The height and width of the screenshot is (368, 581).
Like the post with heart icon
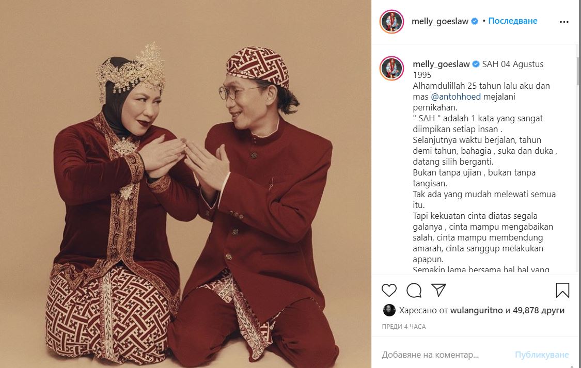pyautogui.click(x=389, y=290)
